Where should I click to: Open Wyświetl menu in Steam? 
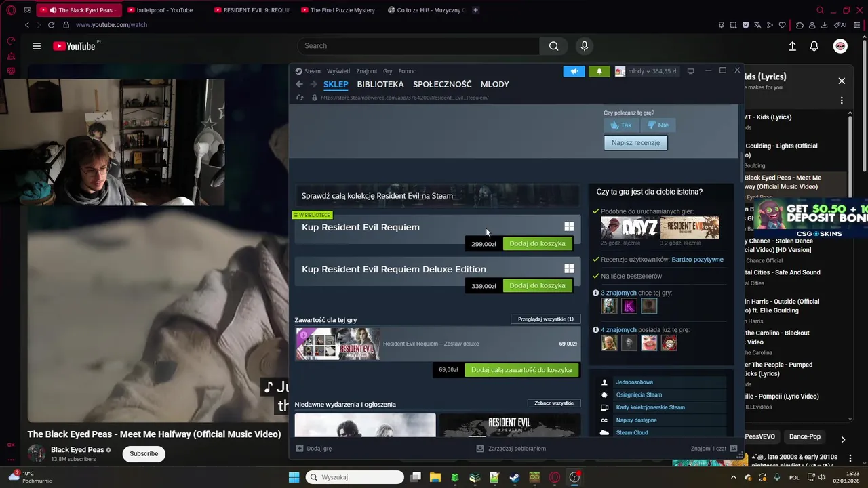(338, 71)
